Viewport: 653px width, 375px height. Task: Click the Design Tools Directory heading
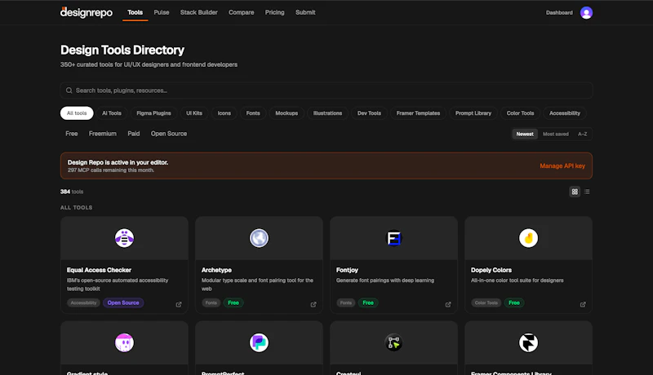(122, 50)
